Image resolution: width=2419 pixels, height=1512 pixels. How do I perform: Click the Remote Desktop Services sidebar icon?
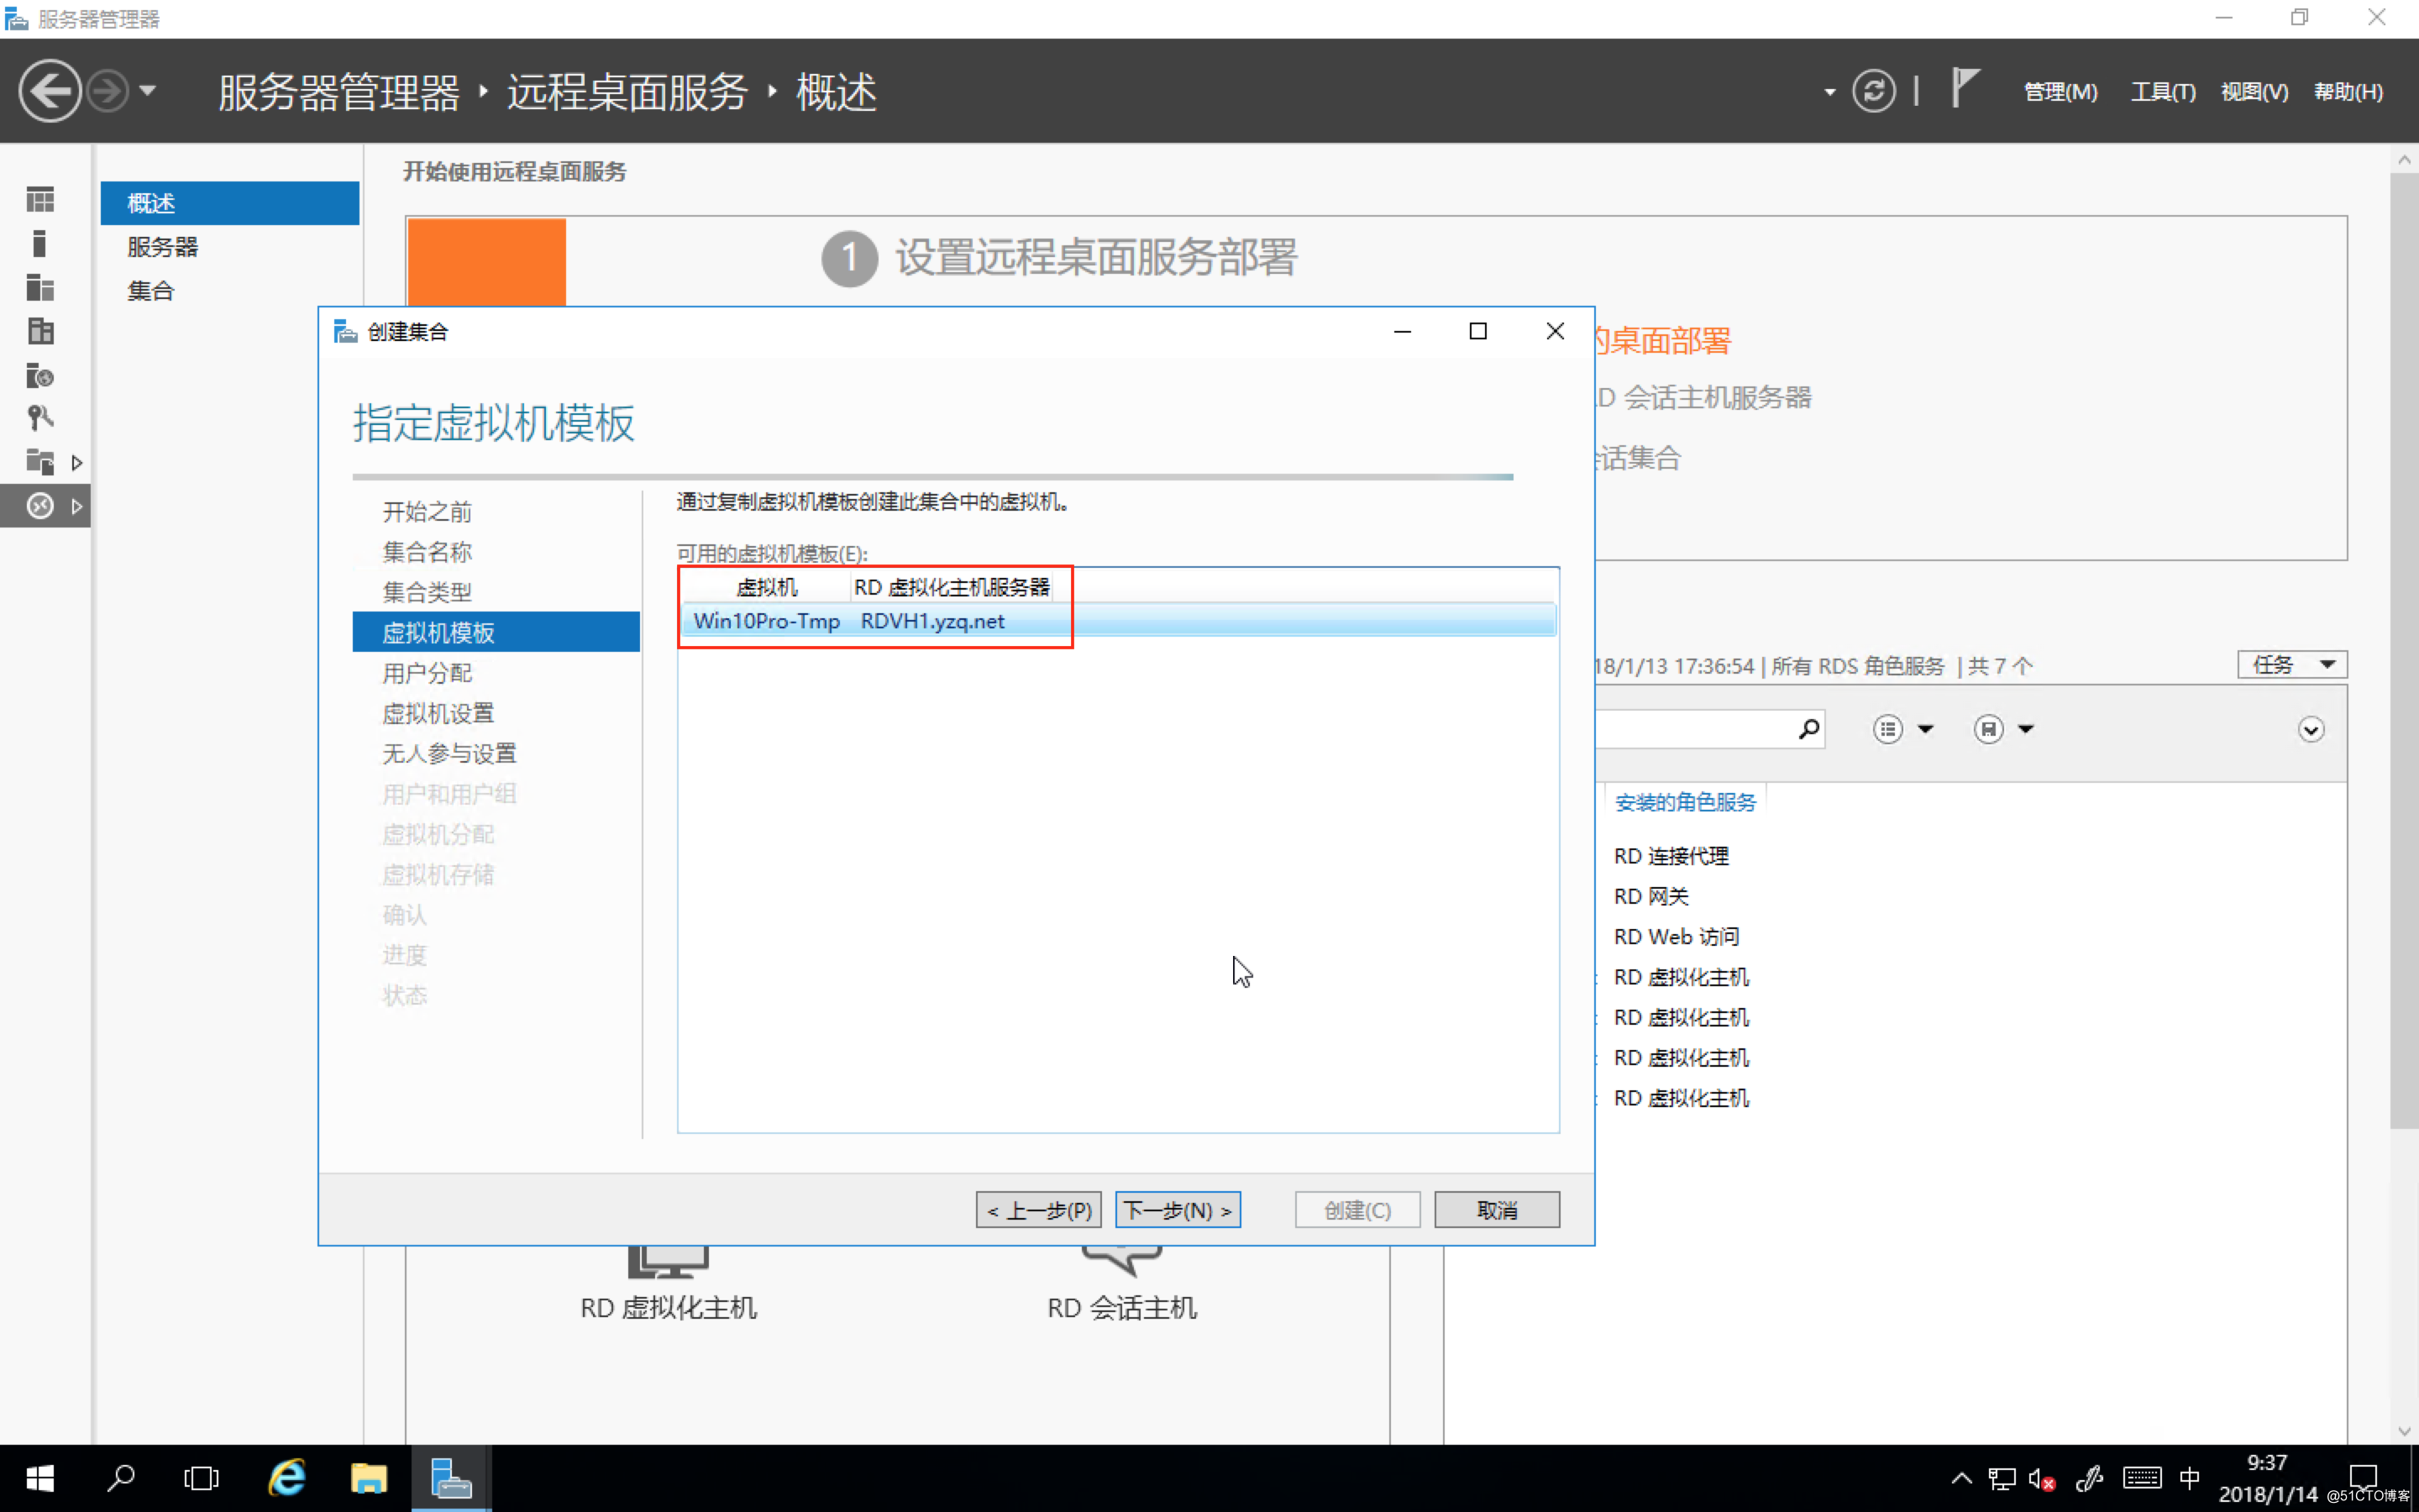[x=40, y=506]
